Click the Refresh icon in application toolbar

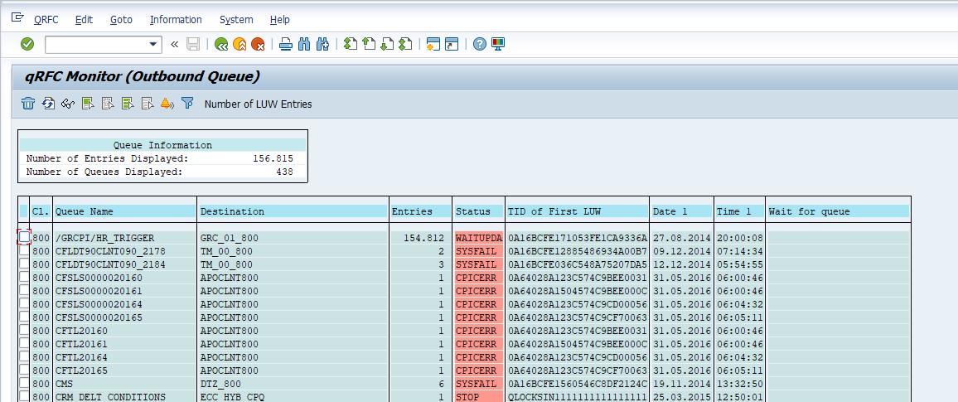pyautogui.click(x=48, y=104)
